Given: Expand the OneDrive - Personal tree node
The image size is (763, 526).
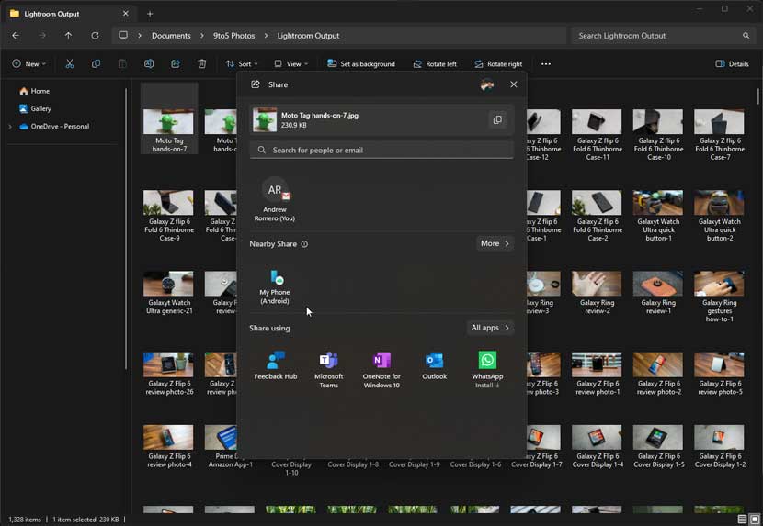Looking at the screenshot, I should tap(10, 127).
